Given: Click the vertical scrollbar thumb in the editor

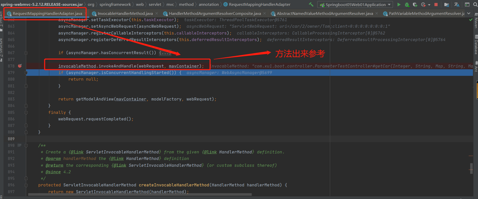Looking at the screenshot, I should click(471, 168).
